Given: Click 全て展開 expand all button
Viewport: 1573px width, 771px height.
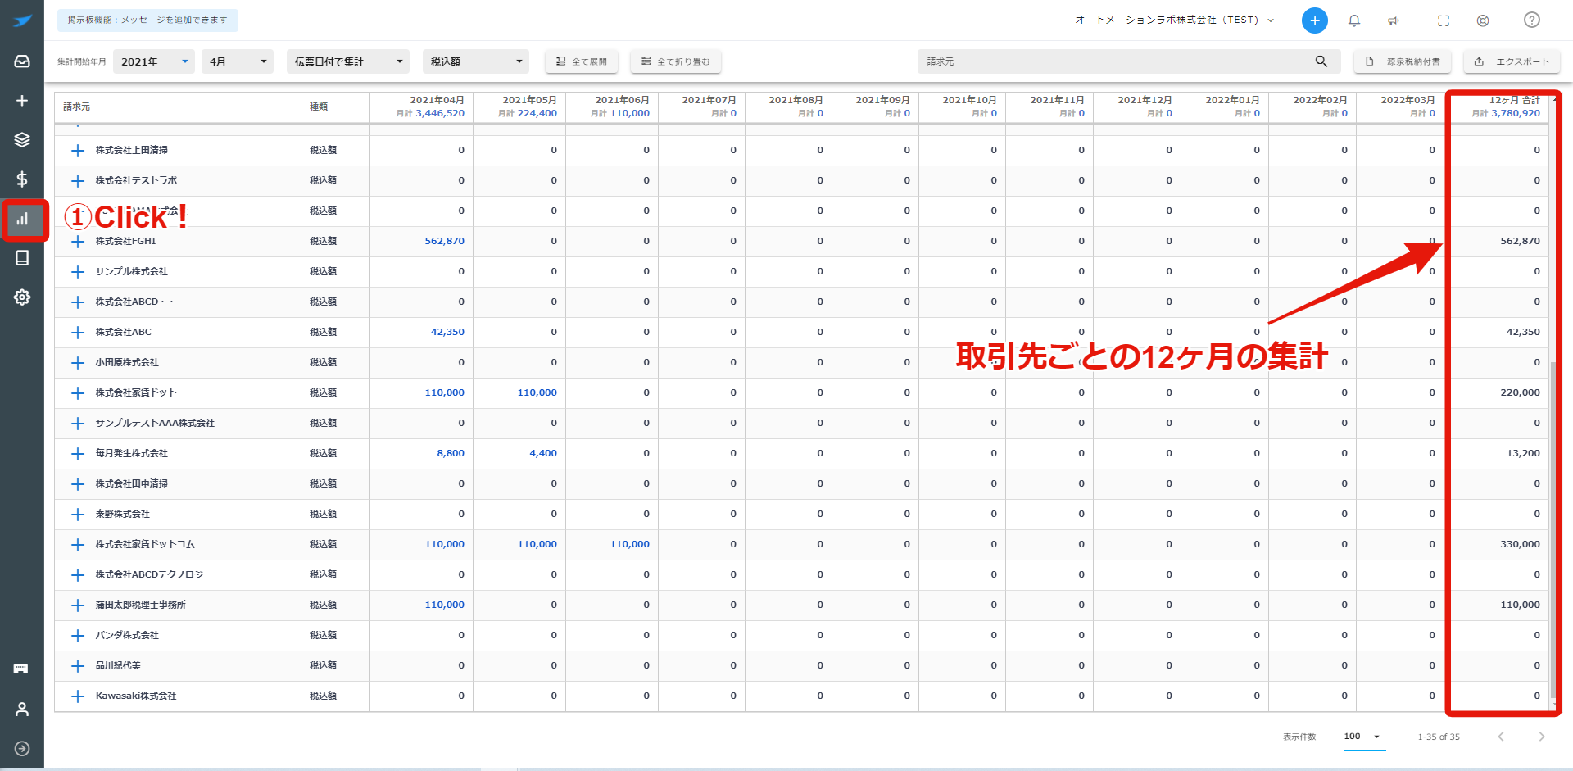Looking at the screenshot, I should (x=582, y=61).
